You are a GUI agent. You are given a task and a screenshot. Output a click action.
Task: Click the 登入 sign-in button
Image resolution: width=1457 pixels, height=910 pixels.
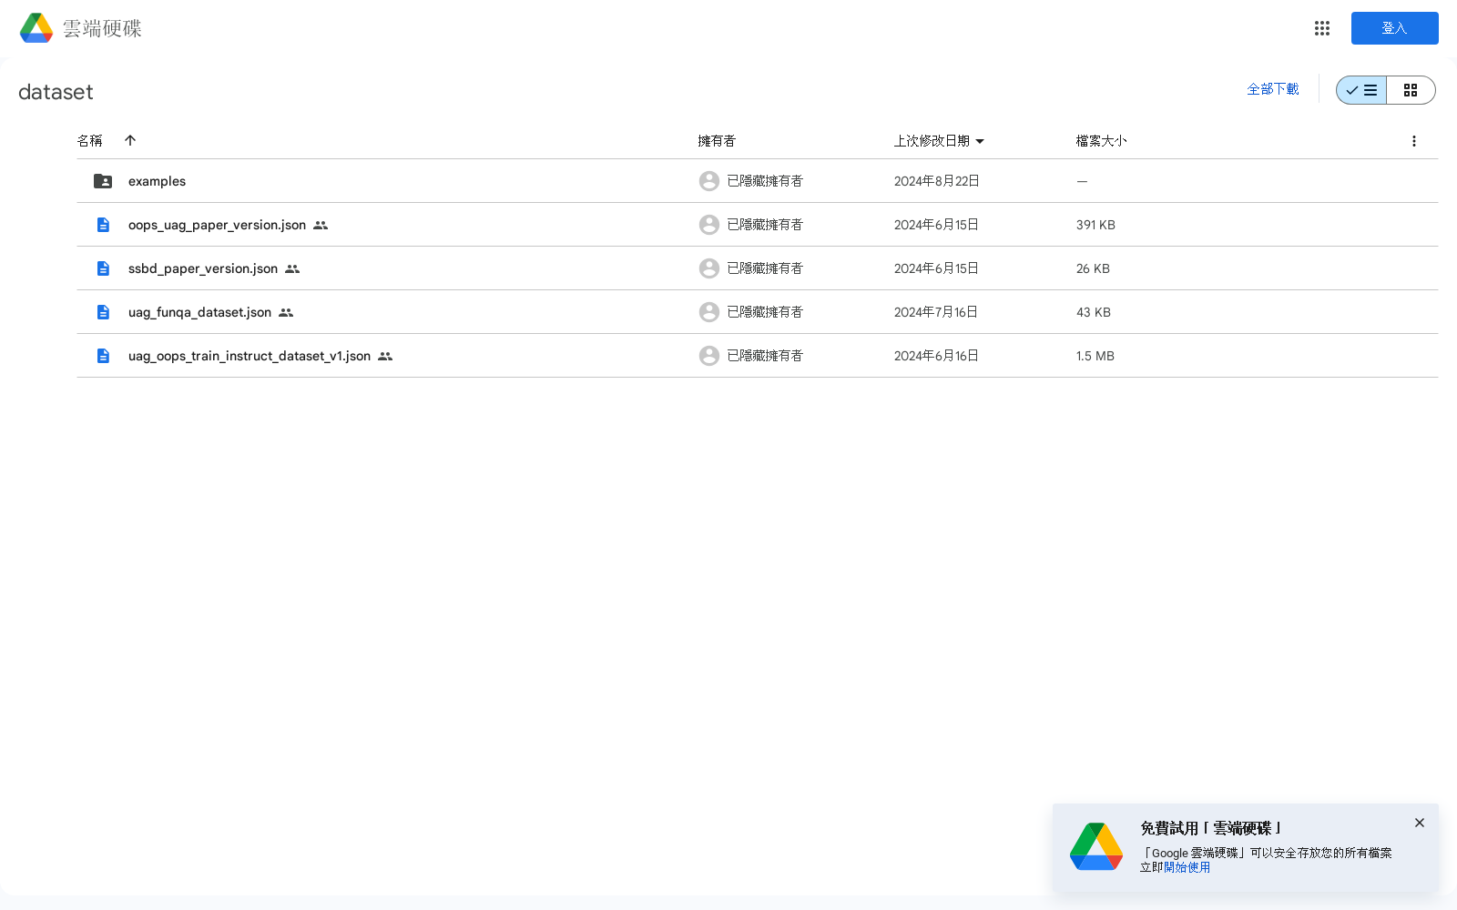coord(1394,28)
